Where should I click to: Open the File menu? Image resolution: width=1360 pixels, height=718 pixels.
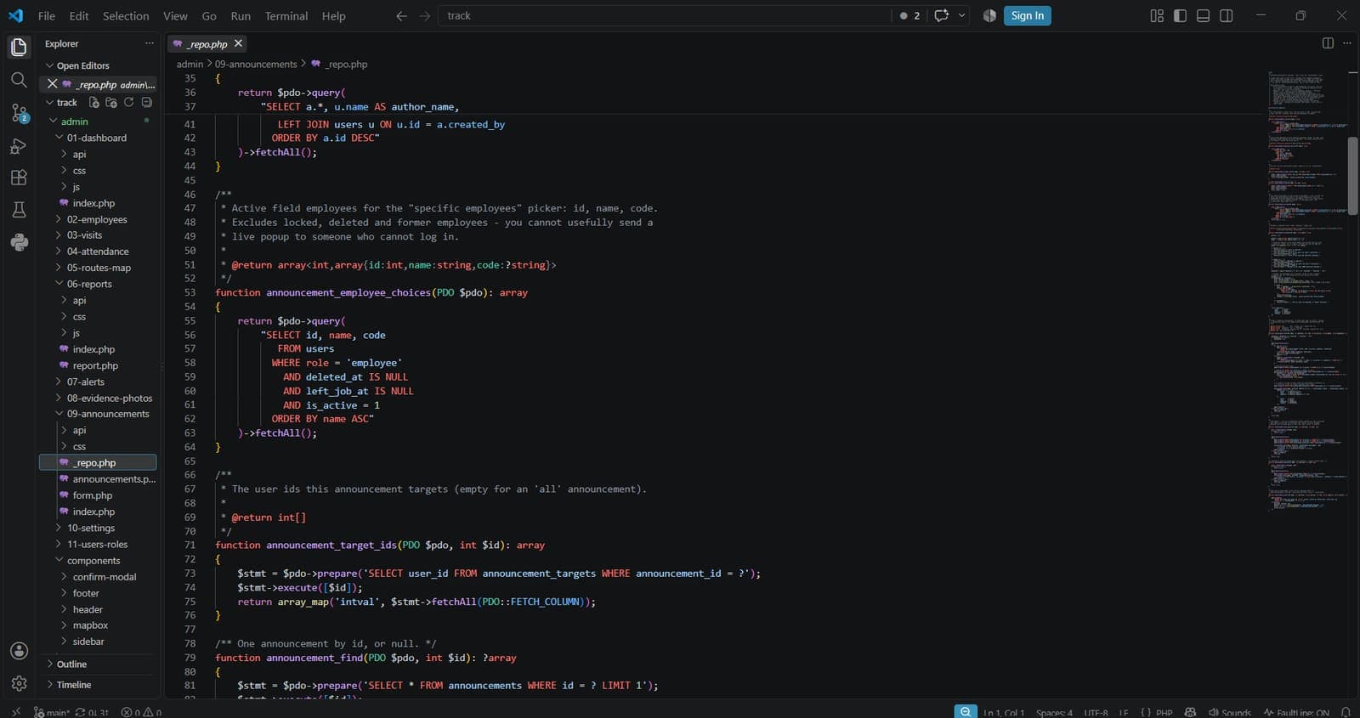47,16
